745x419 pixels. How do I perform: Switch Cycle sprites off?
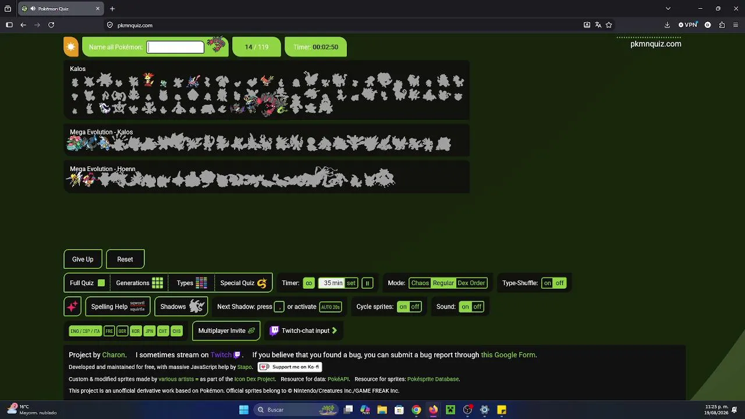tap(415, 307)
